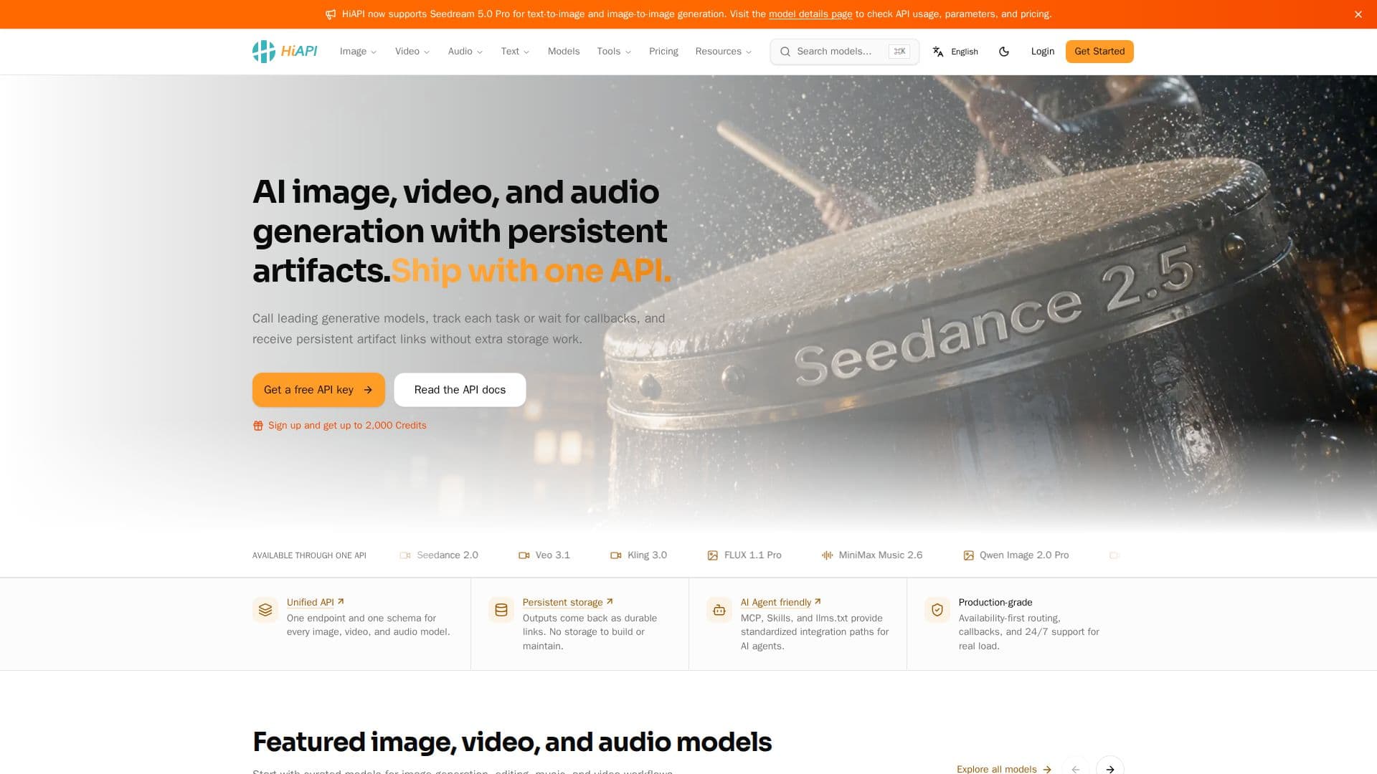This screenshot has width=1377, height=774.
Task: Click Get a free API key button
Action: pyautogui.click(x=318, y=390)
